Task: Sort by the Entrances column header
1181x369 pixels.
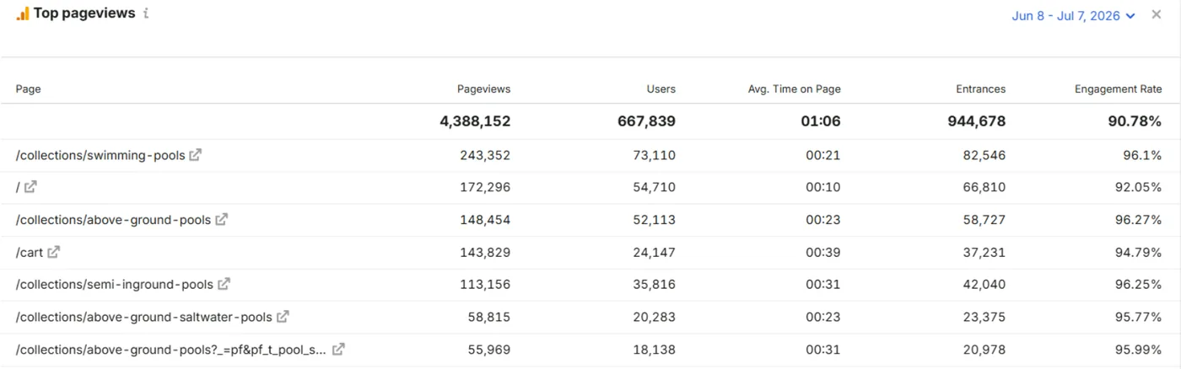Action: click(x=980, y=88)
